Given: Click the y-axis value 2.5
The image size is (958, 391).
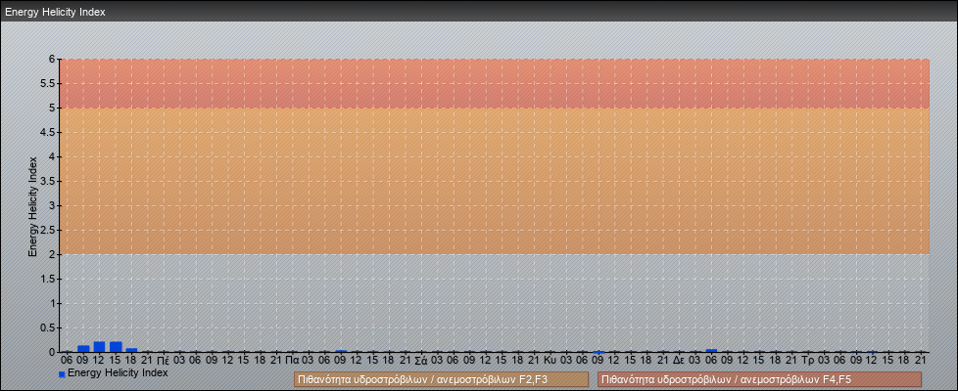Looking at the screenshot, I should tap(48, 230).
